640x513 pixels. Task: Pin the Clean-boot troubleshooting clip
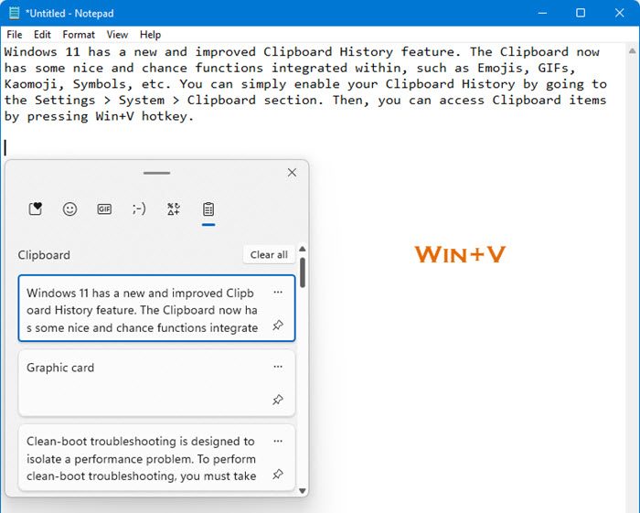point(278,474)
